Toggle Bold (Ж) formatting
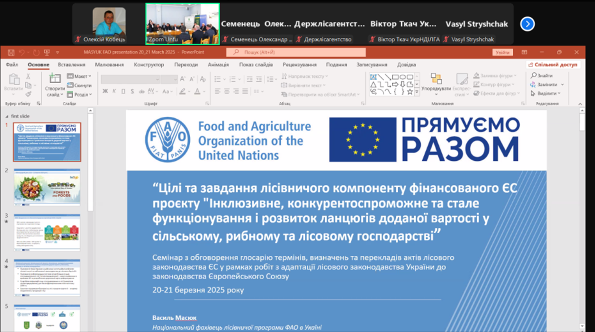This screenshot has width=595, height=332. coord(105,92)
